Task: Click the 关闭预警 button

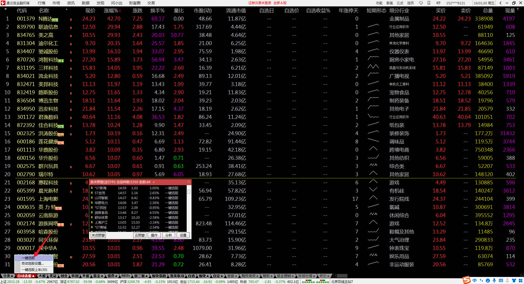Action: [98, 235]
